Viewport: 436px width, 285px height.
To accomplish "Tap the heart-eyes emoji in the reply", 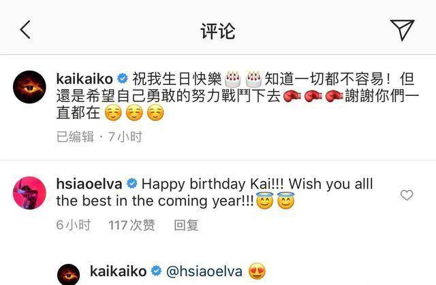I will point(257,271).
